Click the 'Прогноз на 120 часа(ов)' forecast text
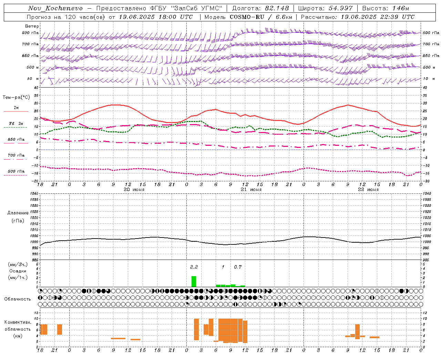This screenshot has width=441, height=353. [x=66, y=17]
